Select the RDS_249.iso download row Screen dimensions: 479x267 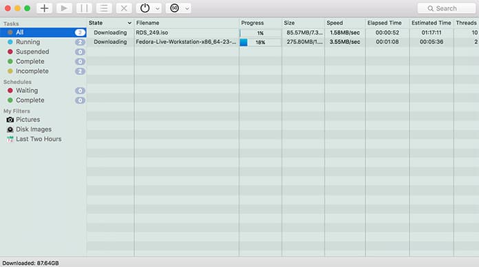(283, 33)
